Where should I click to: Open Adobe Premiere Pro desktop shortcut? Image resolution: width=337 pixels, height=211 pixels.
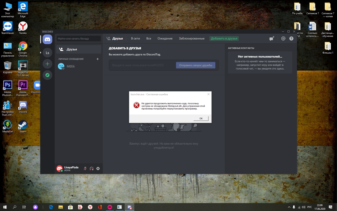pos(23,89)
